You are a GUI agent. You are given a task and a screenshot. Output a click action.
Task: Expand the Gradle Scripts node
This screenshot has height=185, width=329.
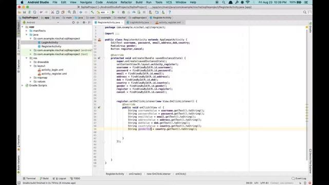(x=23, y=85)
